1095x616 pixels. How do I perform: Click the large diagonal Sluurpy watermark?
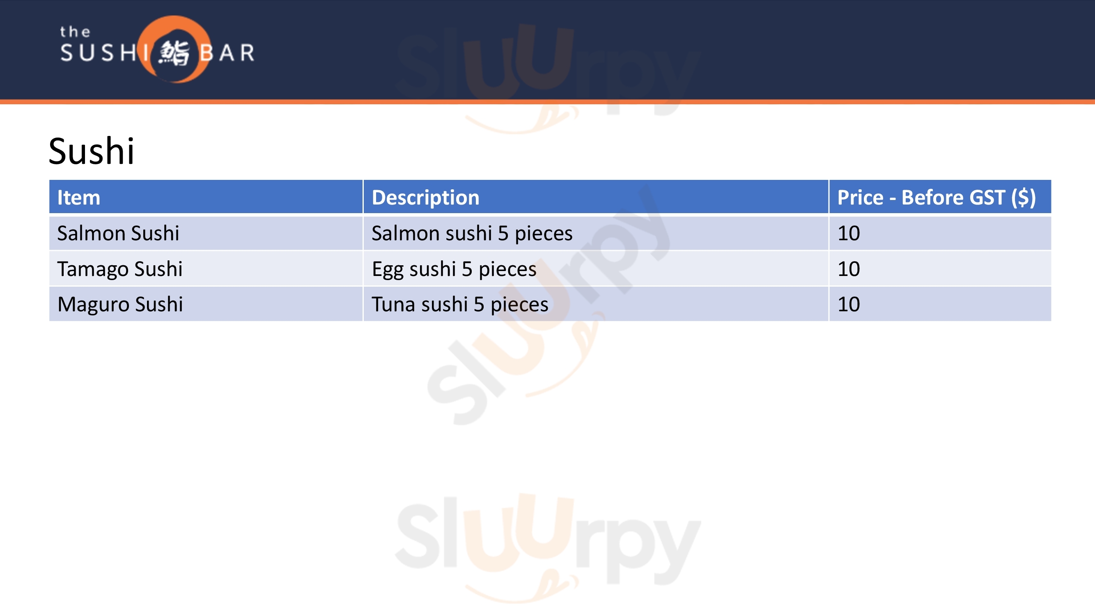(x=549, y=306)
